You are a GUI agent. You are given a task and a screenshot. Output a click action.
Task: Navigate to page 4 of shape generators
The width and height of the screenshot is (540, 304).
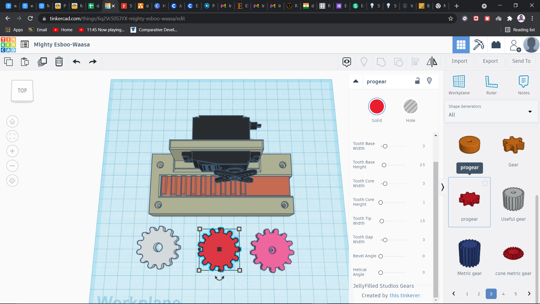[503, 294]
